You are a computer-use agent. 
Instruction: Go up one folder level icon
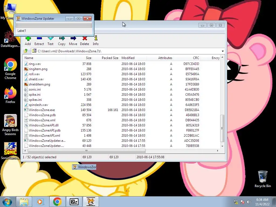[x=26, y=51]
